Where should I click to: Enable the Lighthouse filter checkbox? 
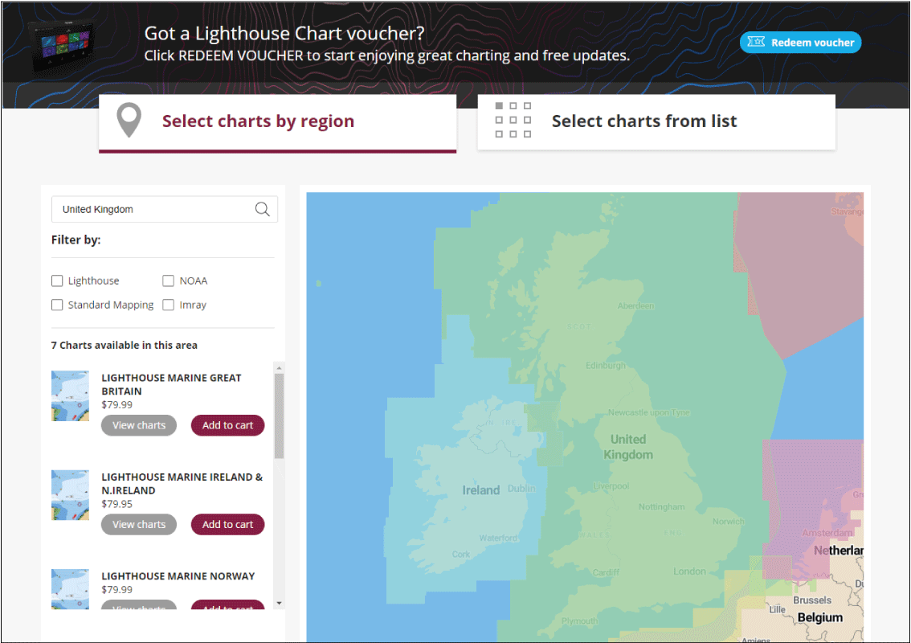point(57,281)
